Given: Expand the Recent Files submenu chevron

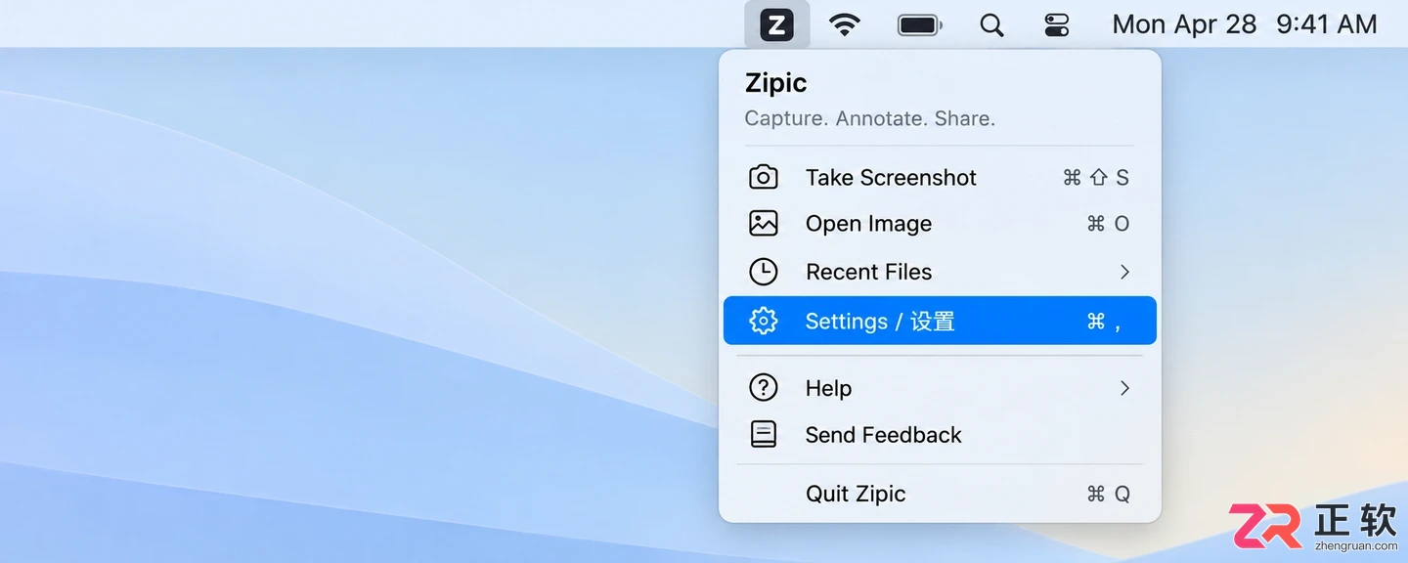Looking at the screenshot, I should click(x=1124, y=272).
